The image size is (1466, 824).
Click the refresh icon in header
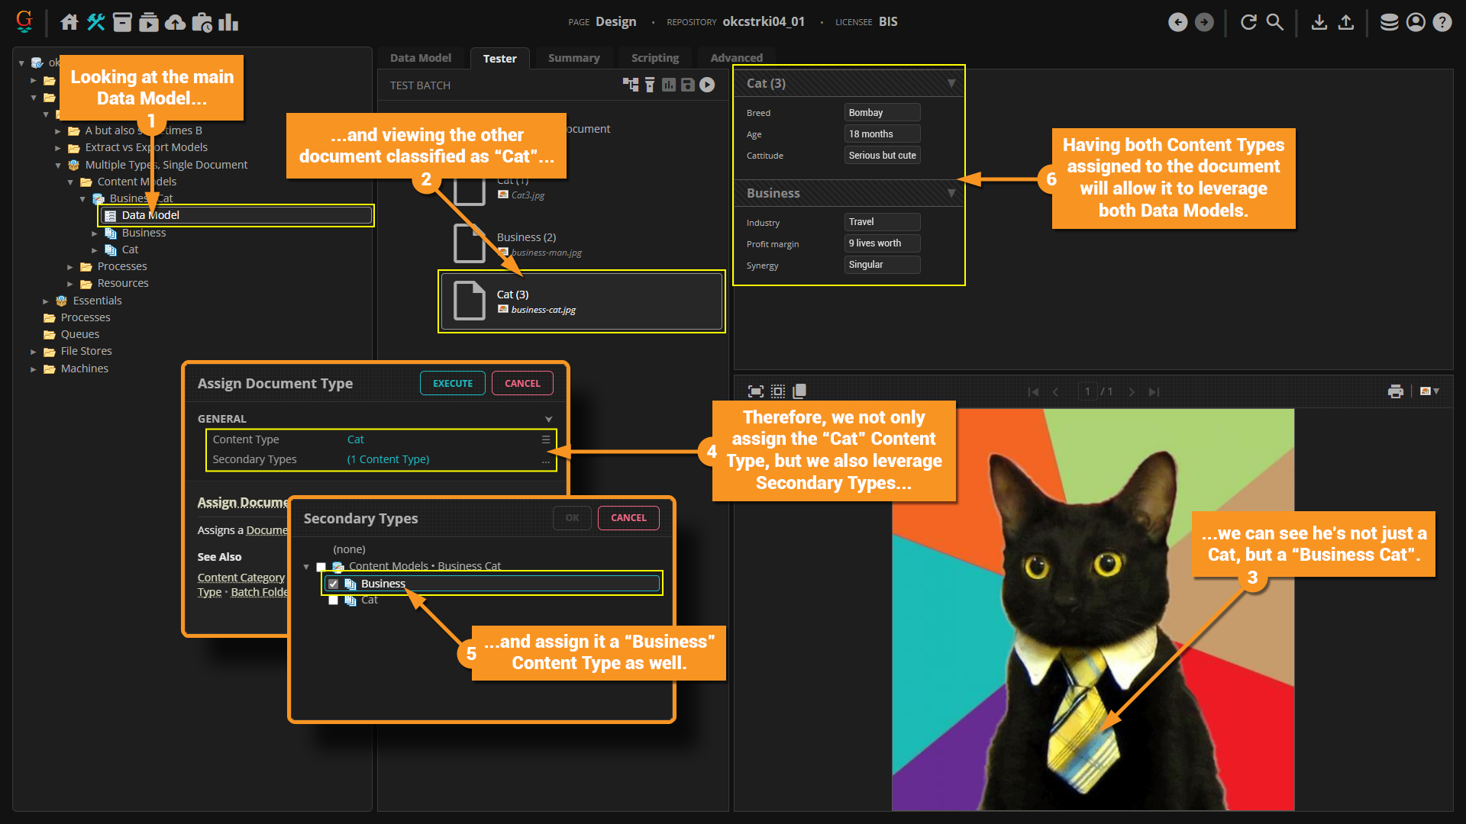tap(1248, 22)
